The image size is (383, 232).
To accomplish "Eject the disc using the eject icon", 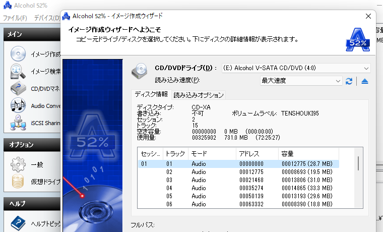I will pos(365,81).
